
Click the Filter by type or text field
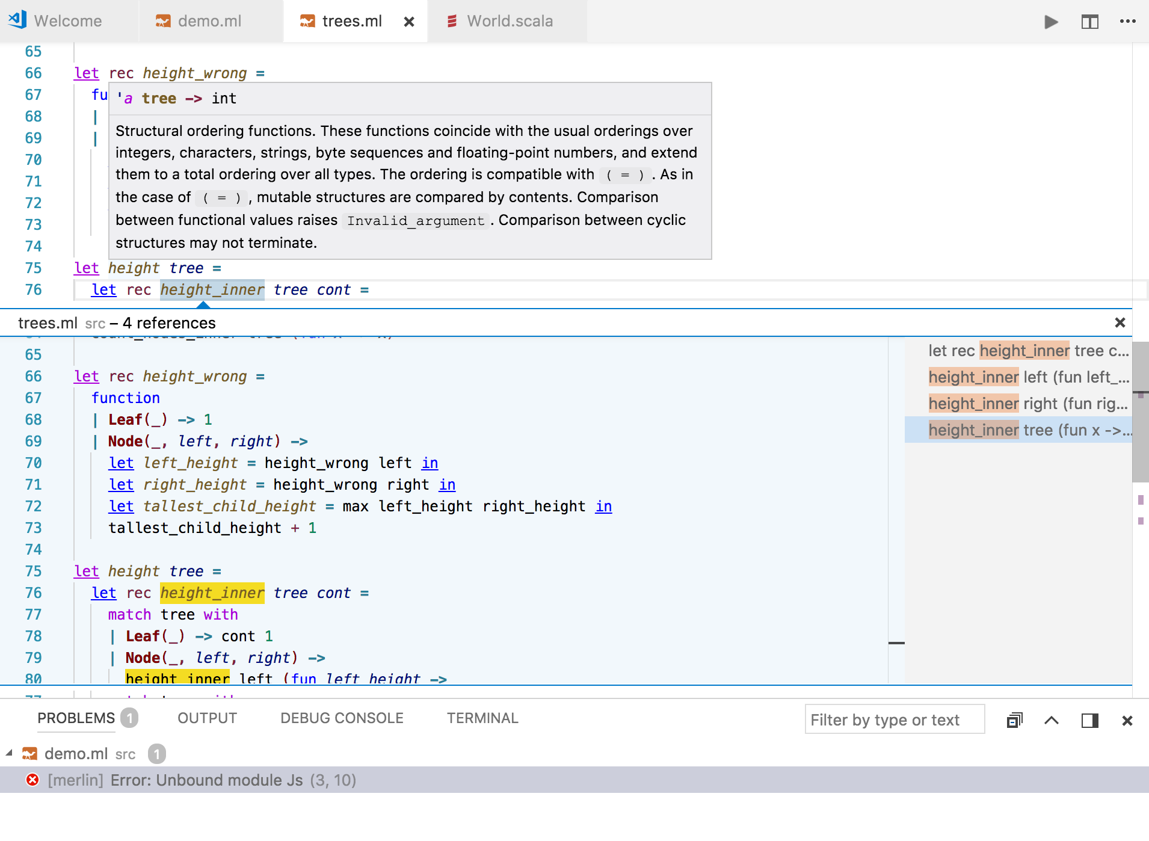pos(894,719)
